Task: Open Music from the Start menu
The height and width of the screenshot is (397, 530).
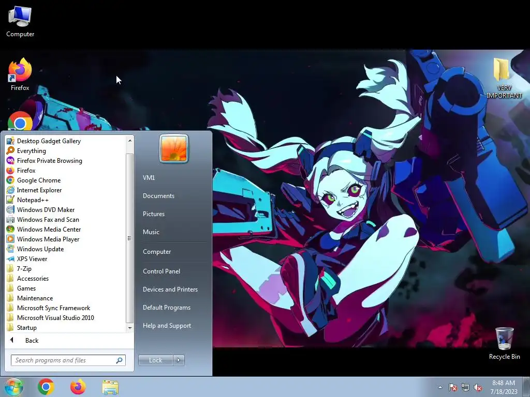Action: (151, 232)
